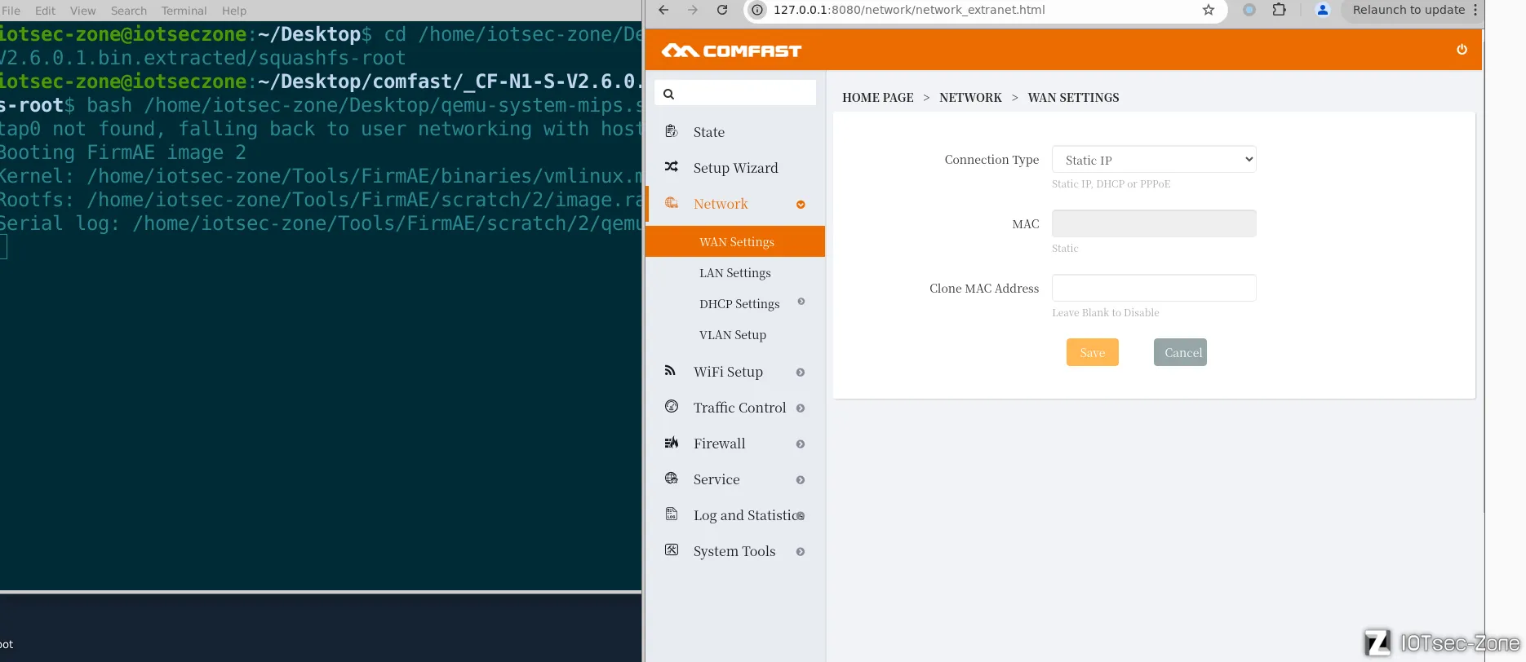Click the search magnifier icon in sidebar
This screenshot has width=1526, height=662.
[668, 94]
